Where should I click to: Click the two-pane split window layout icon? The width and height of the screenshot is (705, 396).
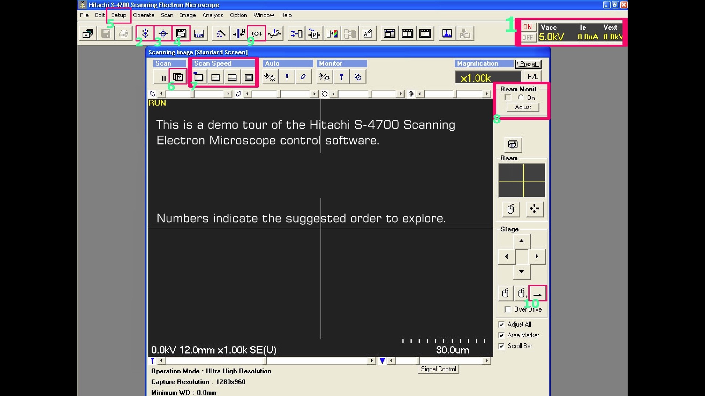[407, 34]
